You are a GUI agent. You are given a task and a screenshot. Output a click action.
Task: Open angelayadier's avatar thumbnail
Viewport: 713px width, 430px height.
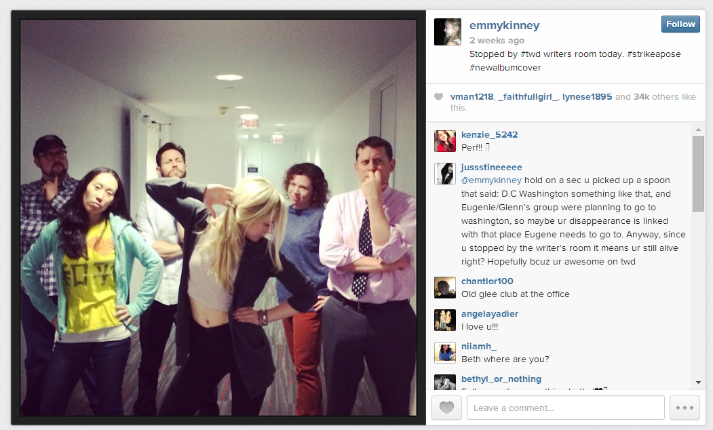445,320
